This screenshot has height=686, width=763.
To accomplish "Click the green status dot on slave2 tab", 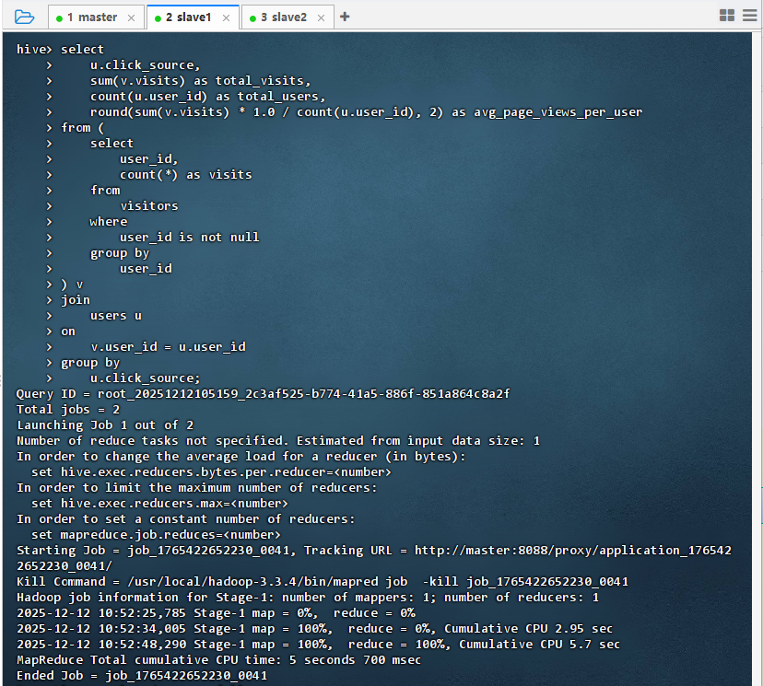I will [252, 18].
